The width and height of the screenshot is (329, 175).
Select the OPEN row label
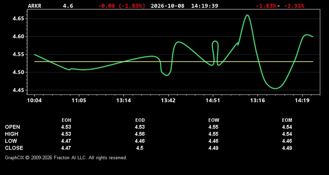click(x=13, y=127)
